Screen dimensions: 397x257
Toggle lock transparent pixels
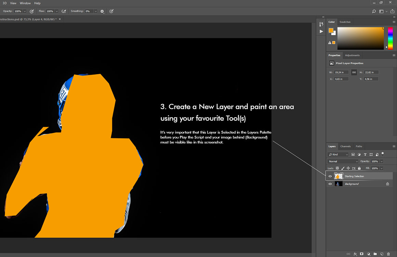(337, 168)
